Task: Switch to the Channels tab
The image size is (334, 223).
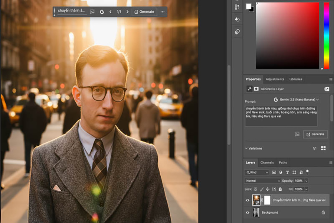Action: 267,162
